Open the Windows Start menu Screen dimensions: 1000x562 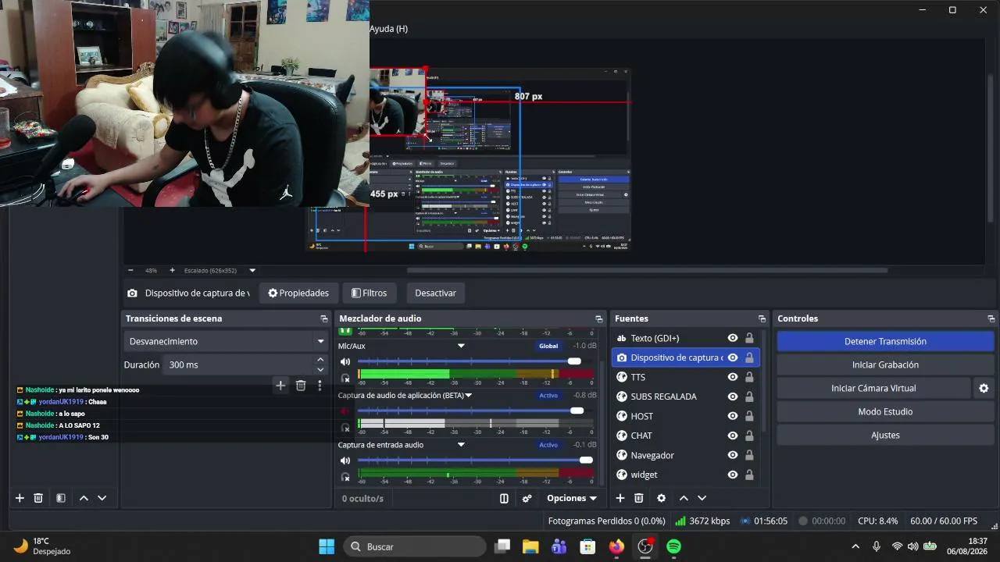[327, 546]
